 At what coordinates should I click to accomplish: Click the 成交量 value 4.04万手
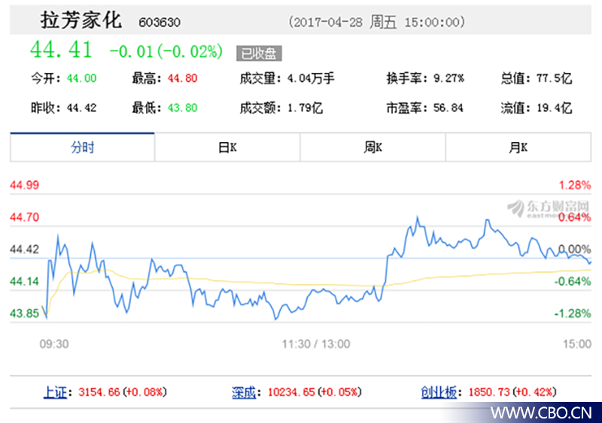[x=311, y=78]
